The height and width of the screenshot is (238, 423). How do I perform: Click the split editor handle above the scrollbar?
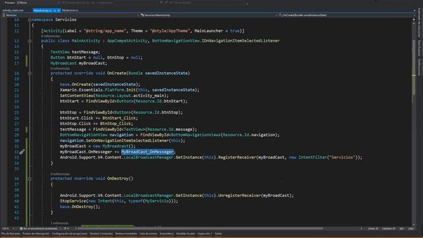pyautogui.click(x=414, y=19)
